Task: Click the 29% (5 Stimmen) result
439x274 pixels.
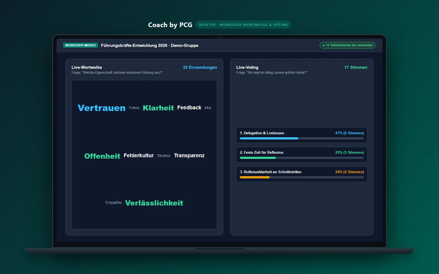Action: pos(349,153)
